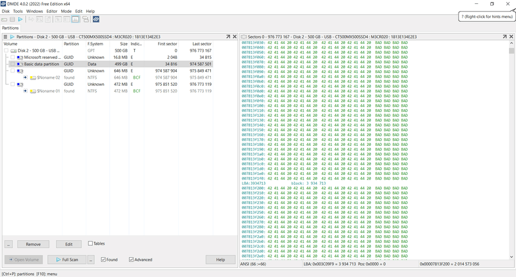Screen dimensions: 516x277
Task: Click the cascaded windows toolbar icon
Action: click(86, 19)
